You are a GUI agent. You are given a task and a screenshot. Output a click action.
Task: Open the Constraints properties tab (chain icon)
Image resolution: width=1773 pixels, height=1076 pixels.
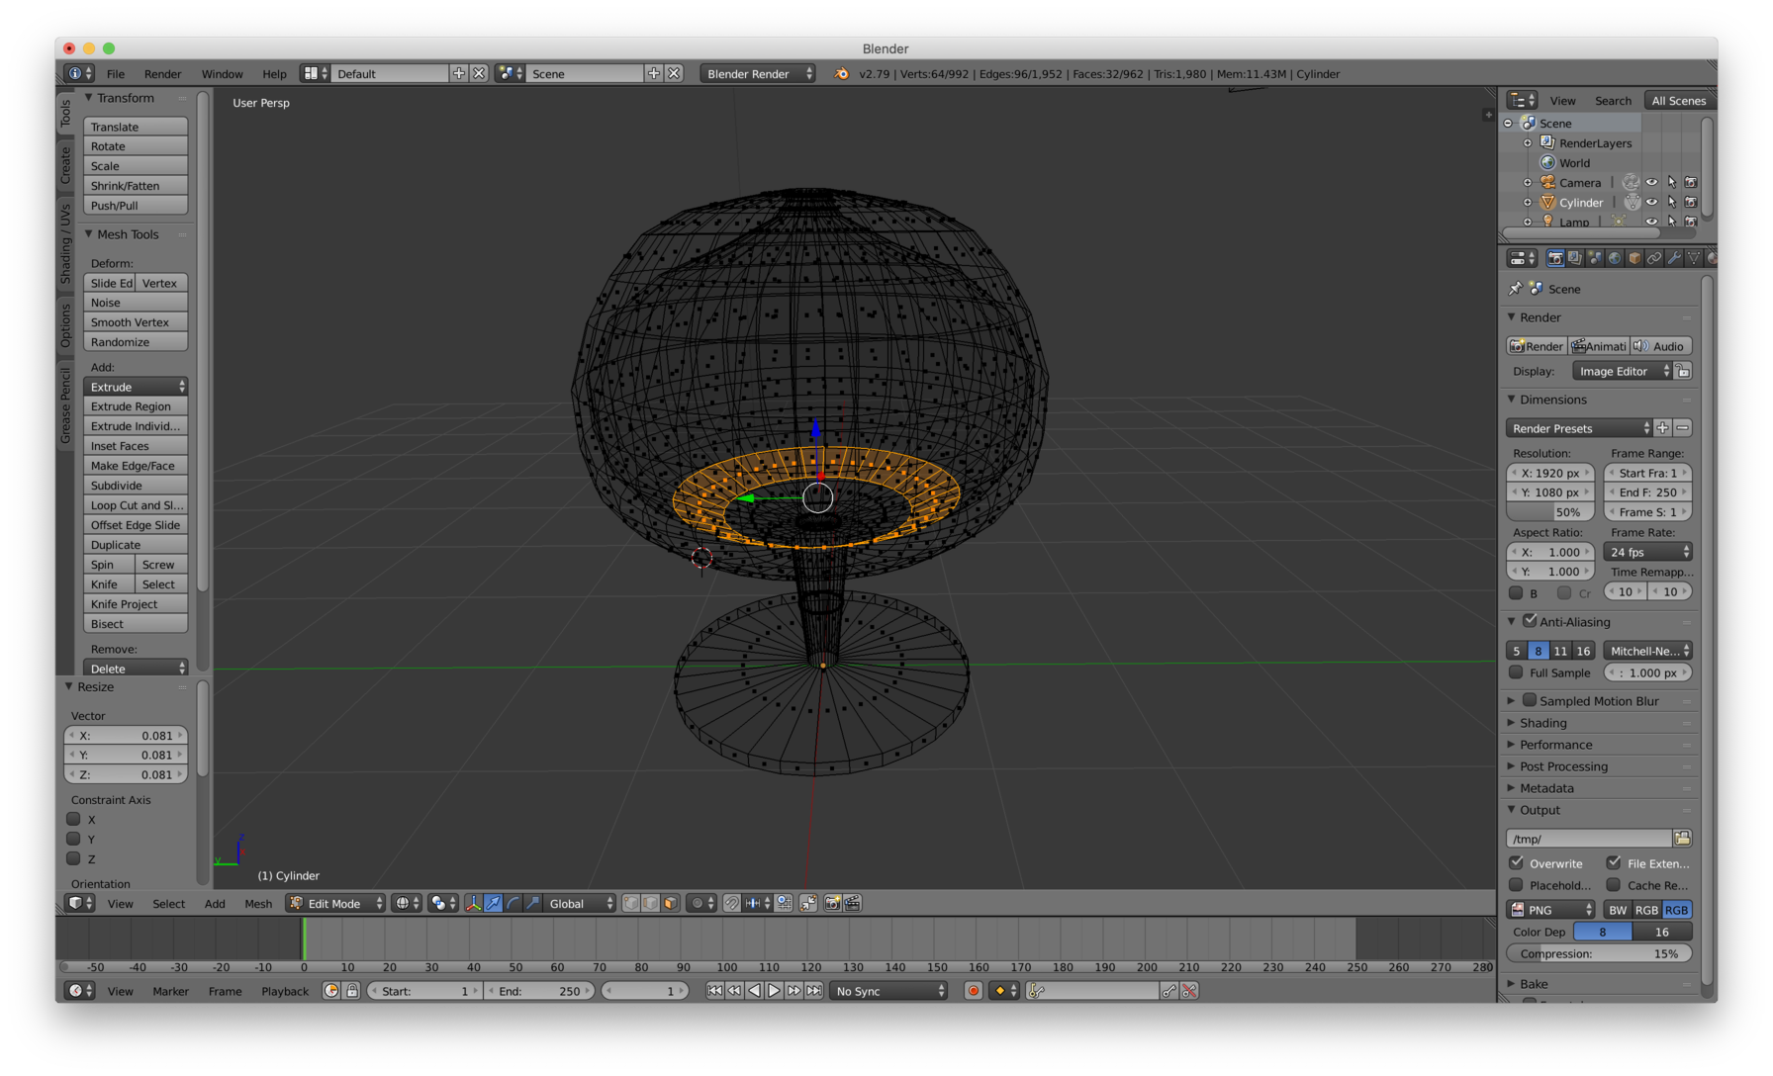pos(1654,258)
